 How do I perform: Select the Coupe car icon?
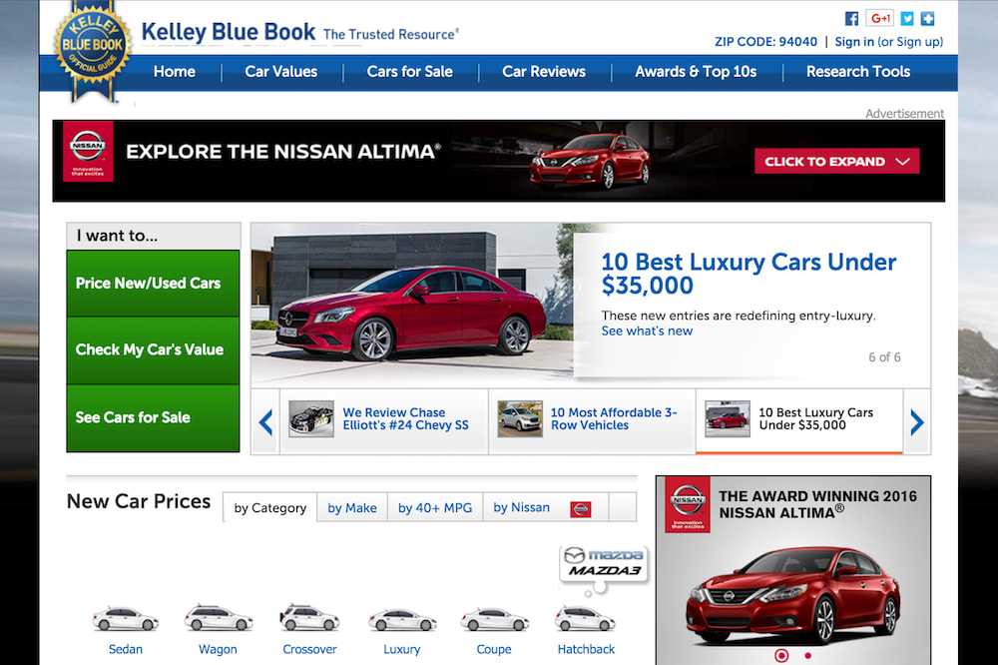point(495,620)
